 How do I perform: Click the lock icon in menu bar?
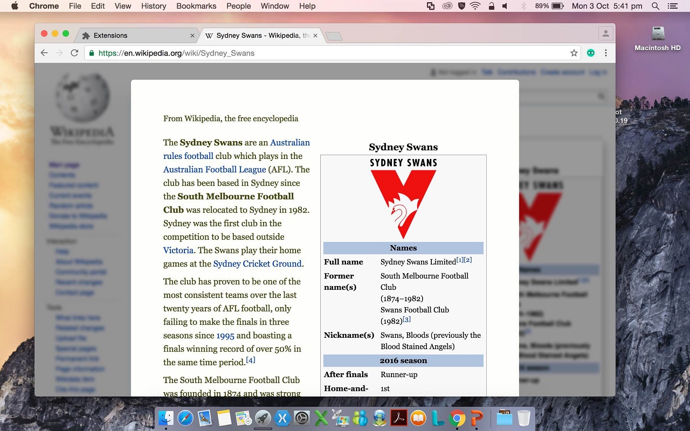click(x=491, y=6)
